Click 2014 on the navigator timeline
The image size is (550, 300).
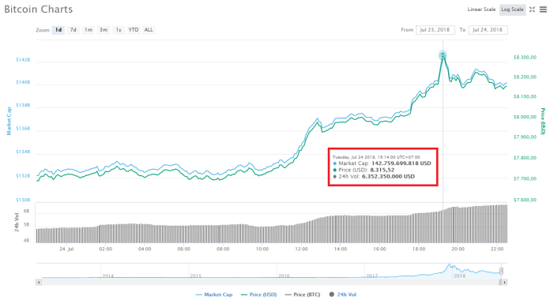[108, 276]
